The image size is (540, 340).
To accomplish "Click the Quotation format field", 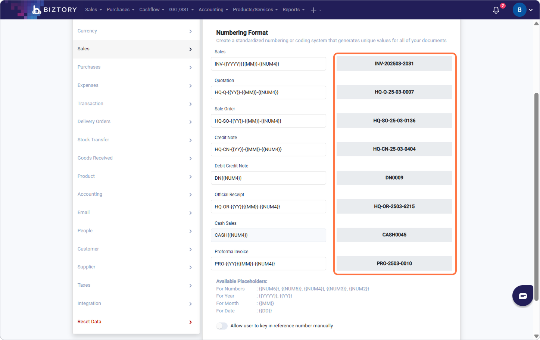I will click(x=268, y=92).
